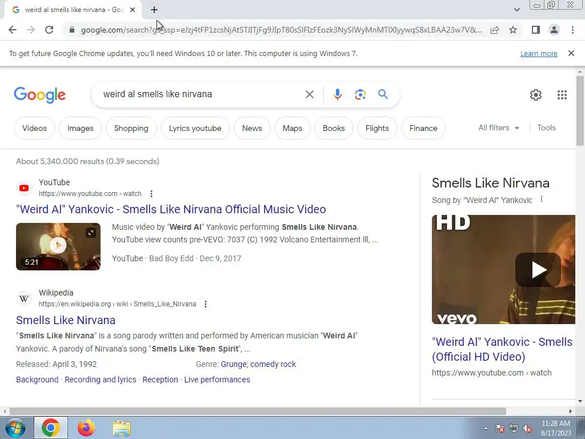
Task: Select the Flights filter chip
Action: [377, 128]
